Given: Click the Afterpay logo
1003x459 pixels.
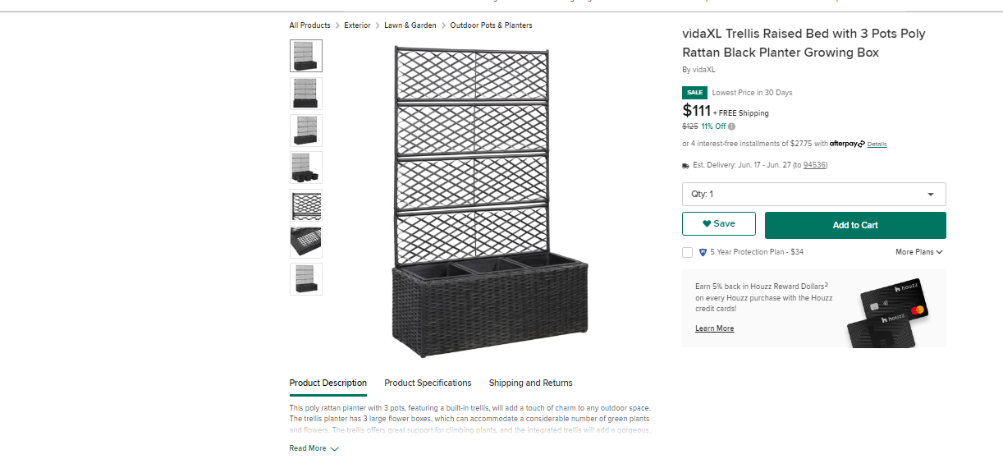Looking at the screenshot, I should [847, 144].
